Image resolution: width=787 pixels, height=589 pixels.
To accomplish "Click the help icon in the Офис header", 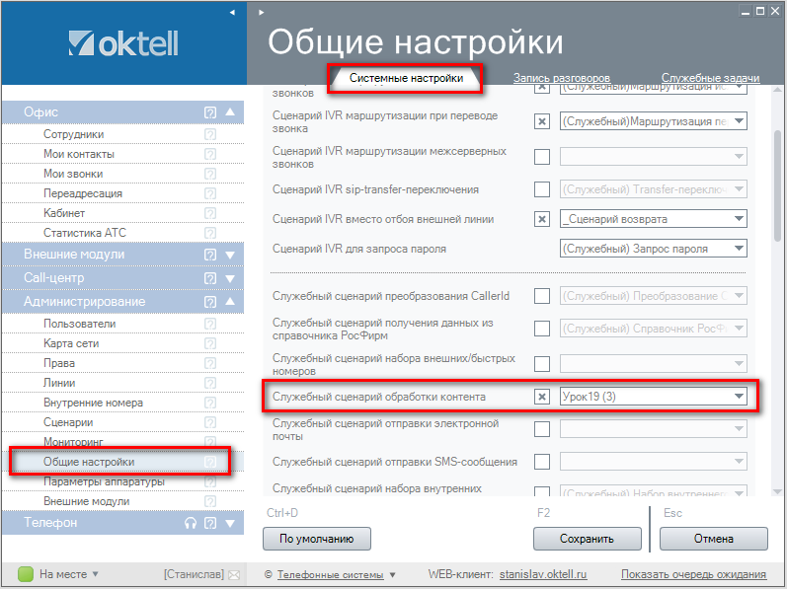I will coord(209,112).
